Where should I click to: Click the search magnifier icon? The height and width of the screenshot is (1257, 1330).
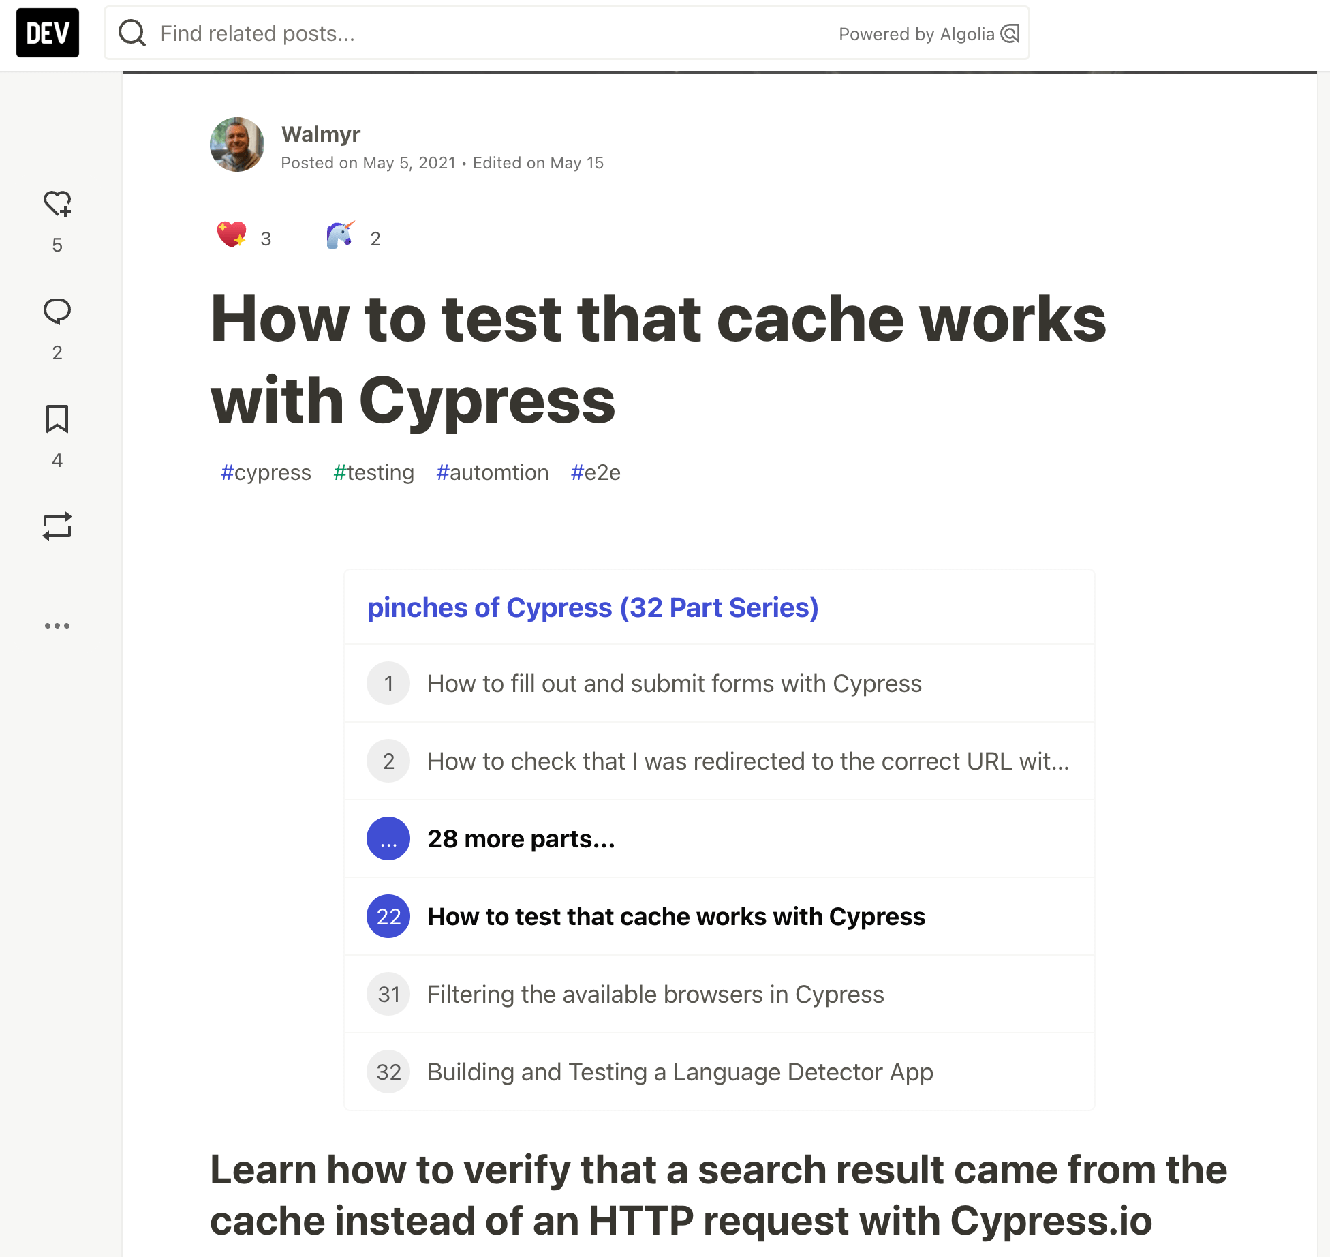[x=132, y=33]
